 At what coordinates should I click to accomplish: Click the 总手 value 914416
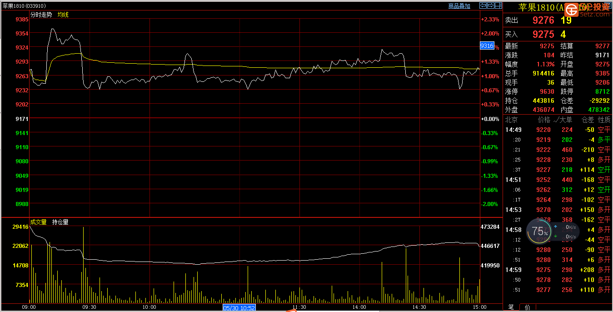(x=543, y=73)
